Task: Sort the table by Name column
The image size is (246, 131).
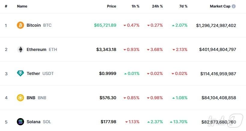Action: click(22, 6)
